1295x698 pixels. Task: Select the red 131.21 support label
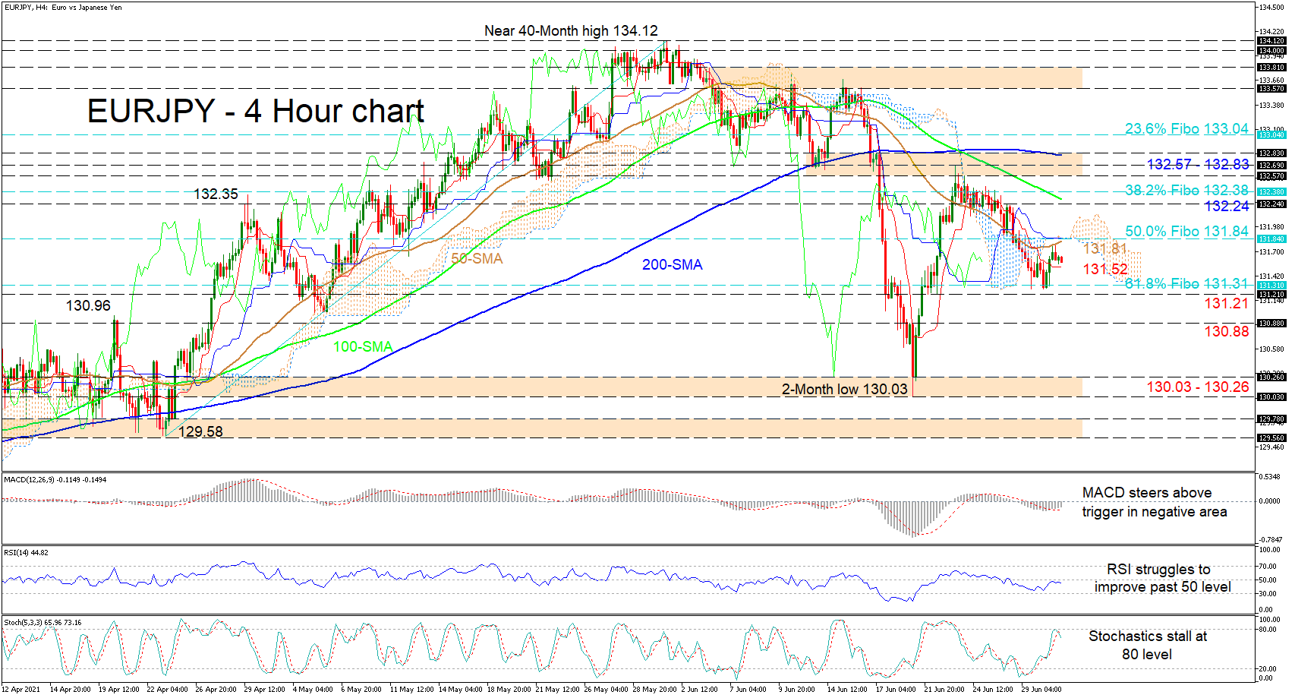1227,304
